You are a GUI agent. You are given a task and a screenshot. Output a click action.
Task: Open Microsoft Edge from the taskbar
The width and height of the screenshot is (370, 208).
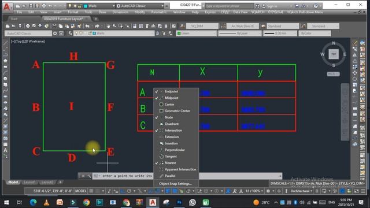pos(33,202)
